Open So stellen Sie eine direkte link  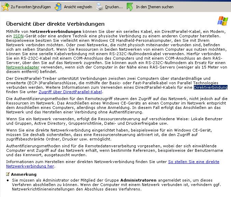click(194, 162)
